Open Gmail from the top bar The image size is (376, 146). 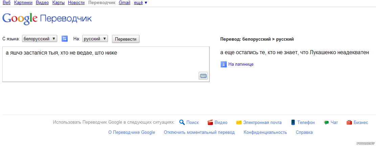(125, 3)
